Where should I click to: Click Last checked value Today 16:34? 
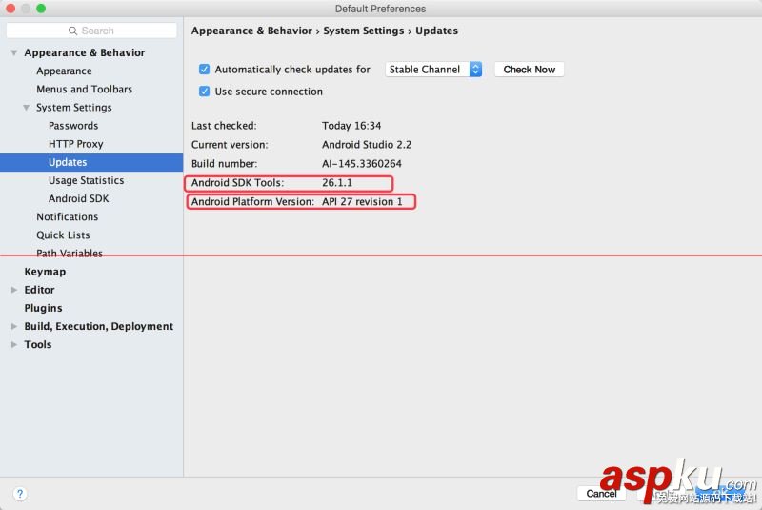click(351, 126)
